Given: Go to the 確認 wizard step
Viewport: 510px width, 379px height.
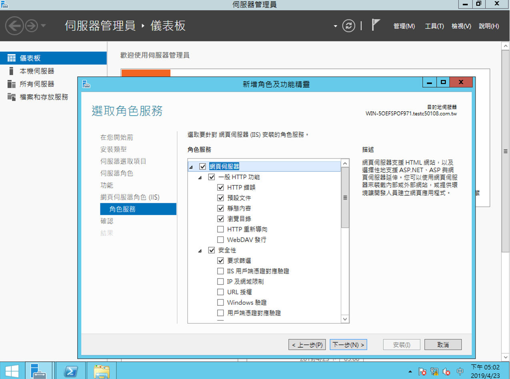Looking at the screenshot, I should click(107, 221).
